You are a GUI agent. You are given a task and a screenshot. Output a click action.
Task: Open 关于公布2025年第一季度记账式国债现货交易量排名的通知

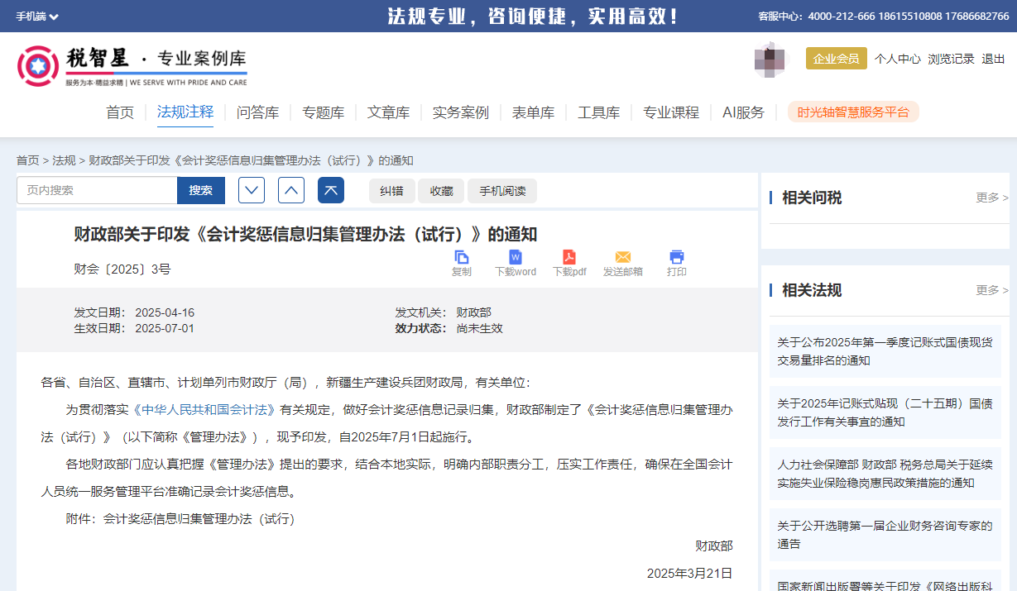coord(885,351)
